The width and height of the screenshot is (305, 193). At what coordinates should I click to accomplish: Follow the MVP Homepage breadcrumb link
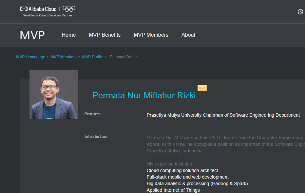pyautogui.click(x=30, y=57)
